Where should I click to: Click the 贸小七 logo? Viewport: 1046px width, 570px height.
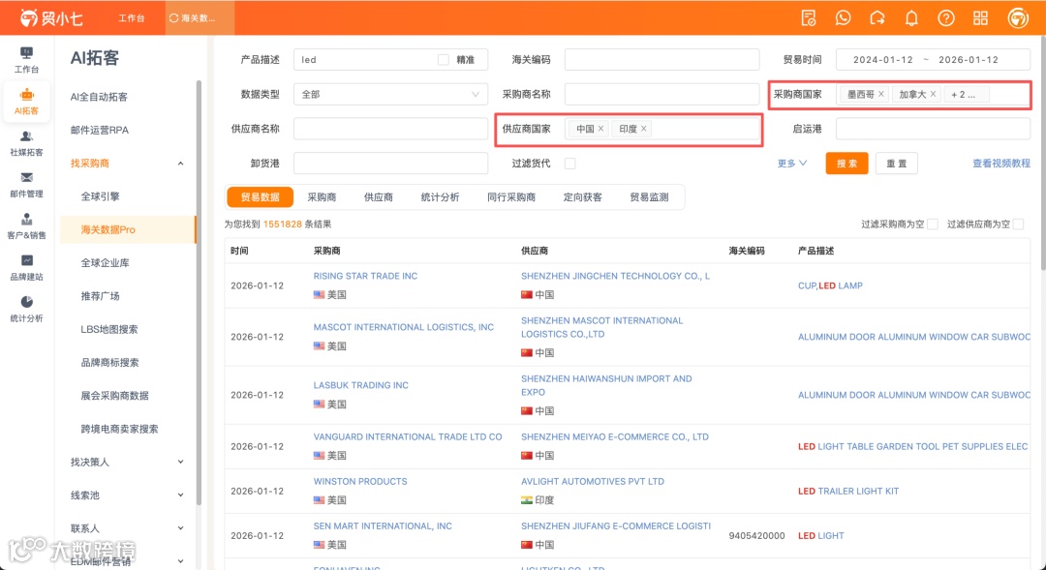pos(51,18)
